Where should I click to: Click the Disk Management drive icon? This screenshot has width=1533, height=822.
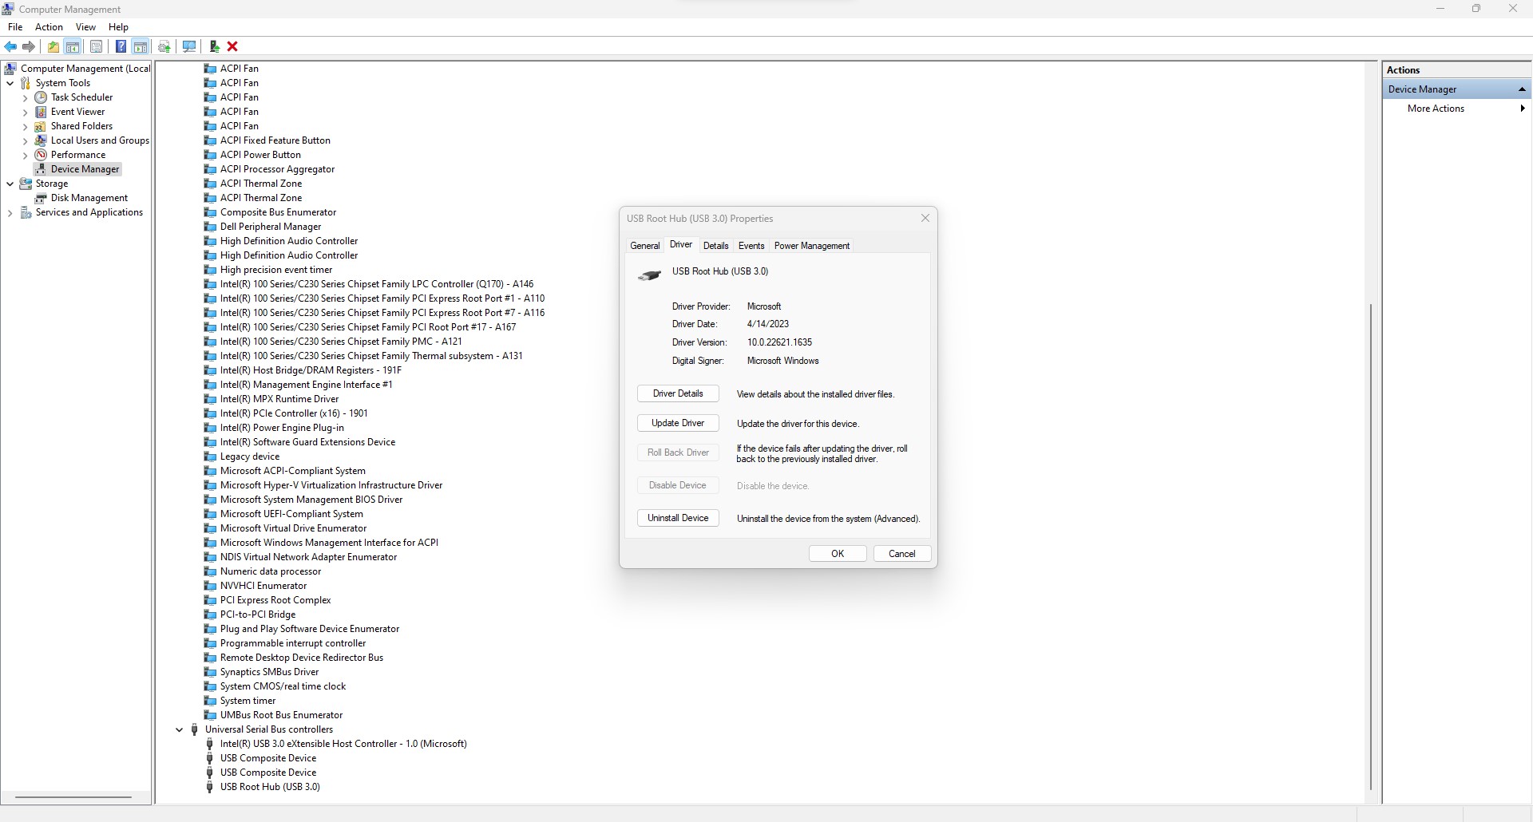tap(41, 198)
